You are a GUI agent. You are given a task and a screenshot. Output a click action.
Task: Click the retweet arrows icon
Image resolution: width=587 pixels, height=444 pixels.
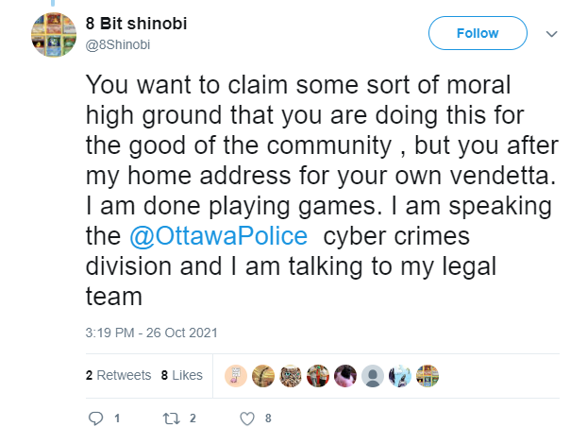[171, 418]
